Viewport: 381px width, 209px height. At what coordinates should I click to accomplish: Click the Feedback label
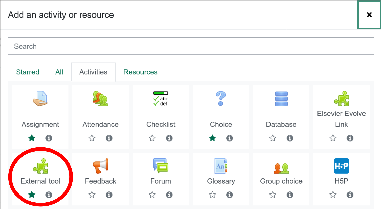[100, 181]
